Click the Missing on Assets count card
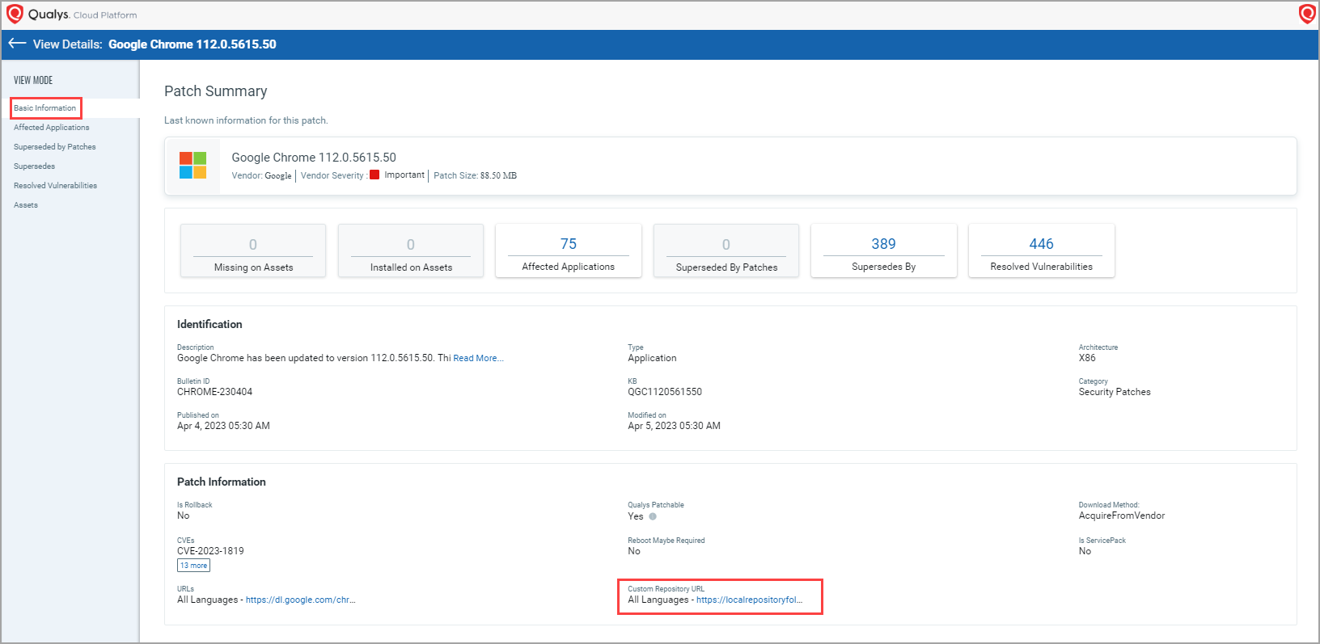The width and height of the screenshot is (1320, 644). click(x=253, y=250)
